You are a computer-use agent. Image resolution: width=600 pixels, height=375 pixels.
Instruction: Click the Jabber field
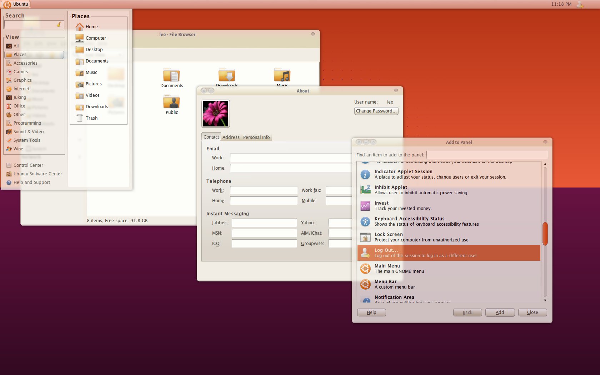click(x=264, y=223)
